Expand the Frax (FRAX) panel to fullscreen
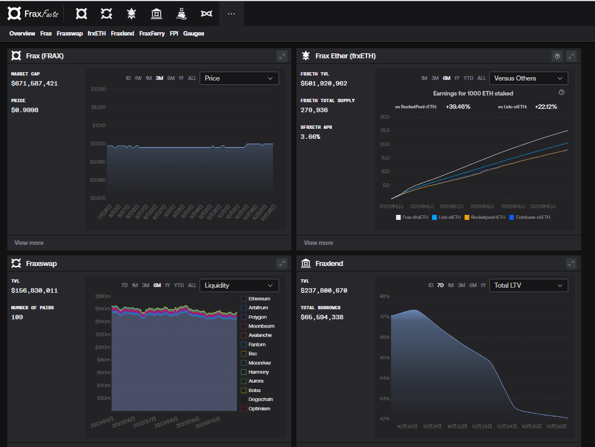The height and width of the screenshot is (447, 595). coord(282,56)
